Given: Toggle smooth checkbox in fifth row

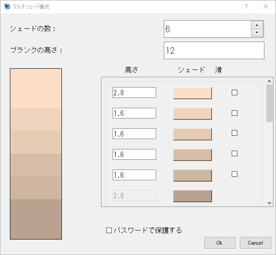Looking at the screenshot, I should click(234, 174).
